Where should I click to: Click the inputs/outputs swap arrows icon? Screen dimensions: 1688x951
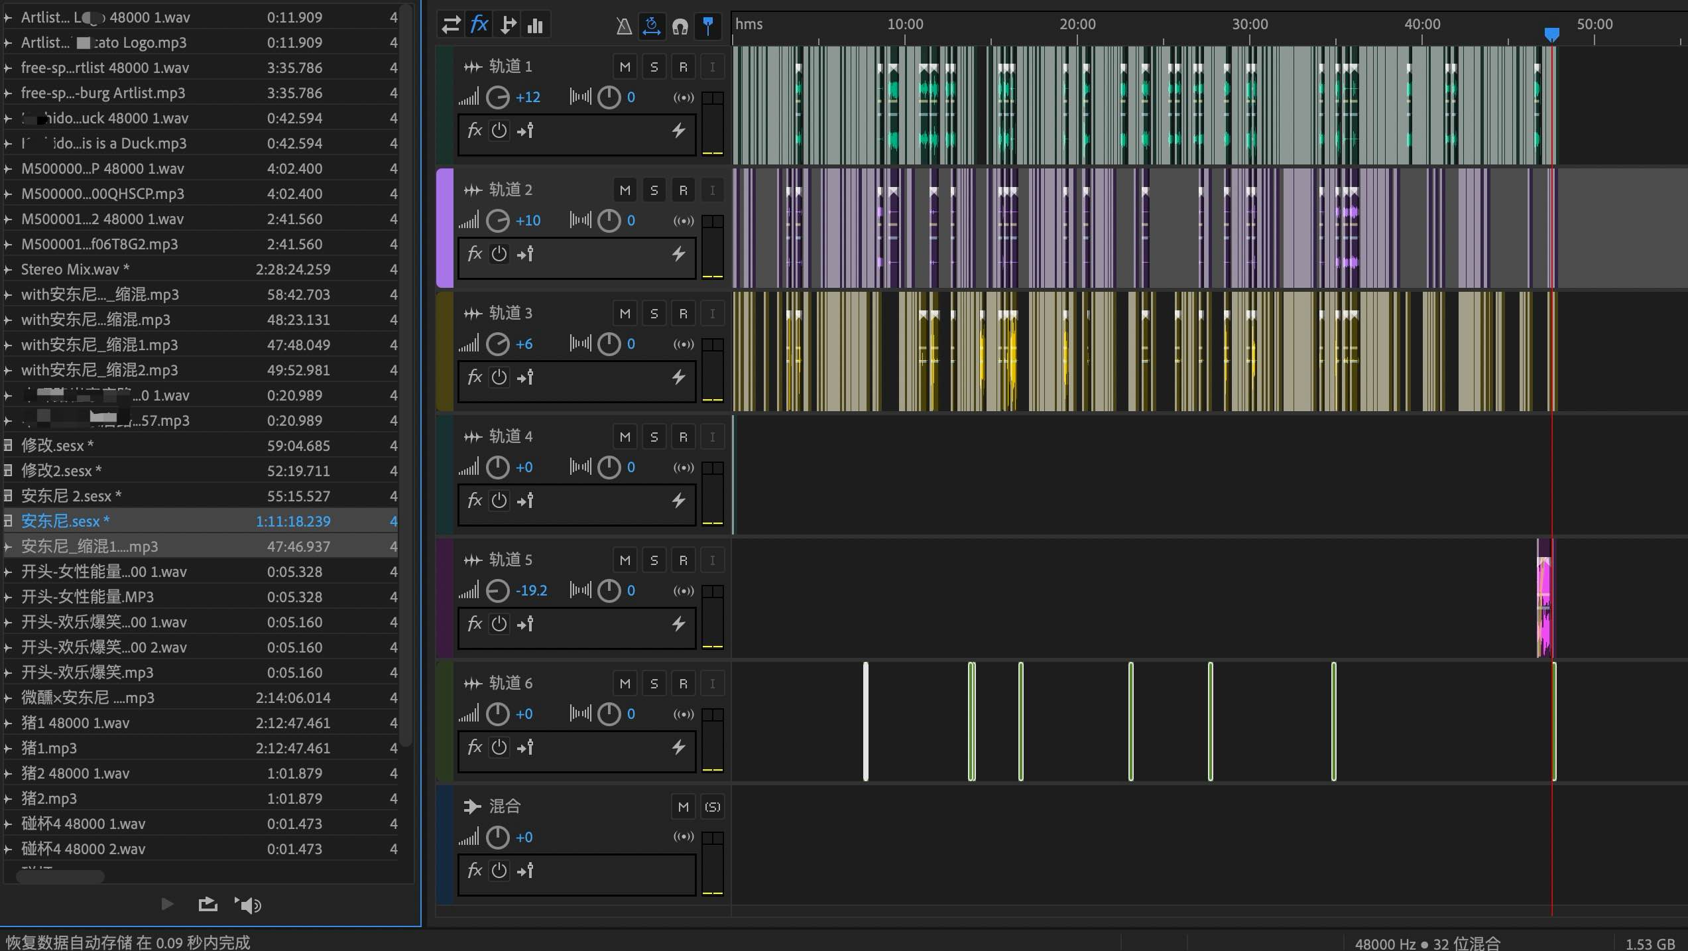click(x=451, y=25)
